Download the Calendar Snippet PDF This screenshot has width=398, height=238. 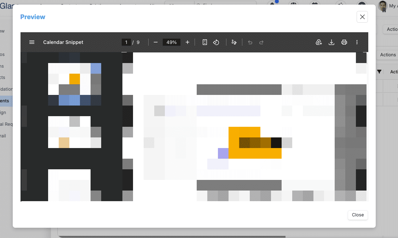pyautogui.click(x=331, y=42)
